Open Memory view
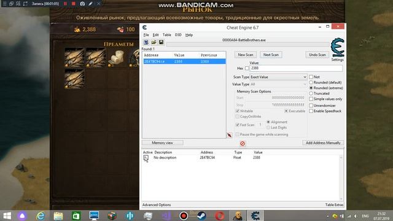This screenshot has width=393, height=221. pyautogui.click(x=162, y=143)
